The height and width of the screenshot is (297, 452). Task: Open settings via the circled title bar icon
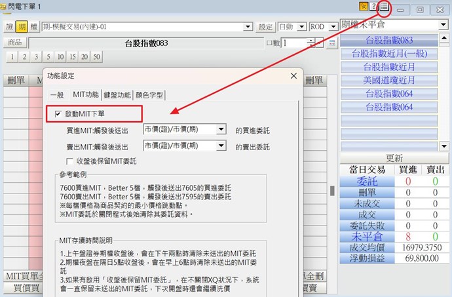(x=385, y=7)
